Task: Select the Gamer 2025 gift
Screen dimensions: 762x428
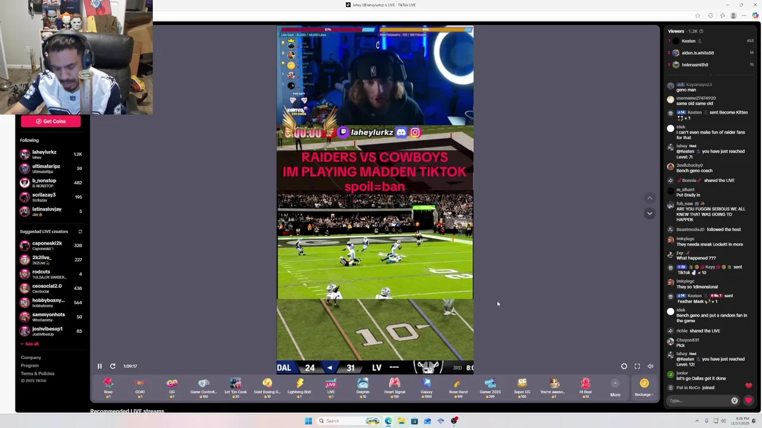Action: [491, 386]
